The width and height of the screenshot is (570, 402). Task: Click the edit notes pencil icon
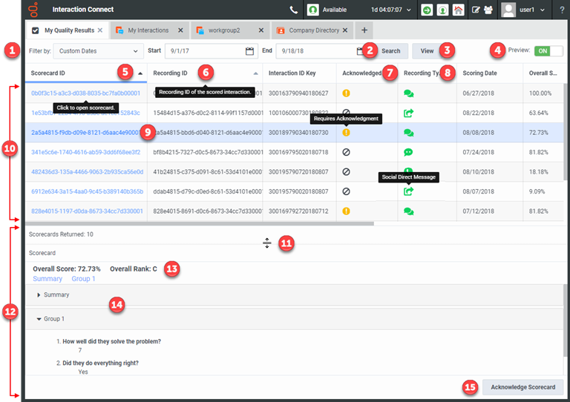[476, 10]
